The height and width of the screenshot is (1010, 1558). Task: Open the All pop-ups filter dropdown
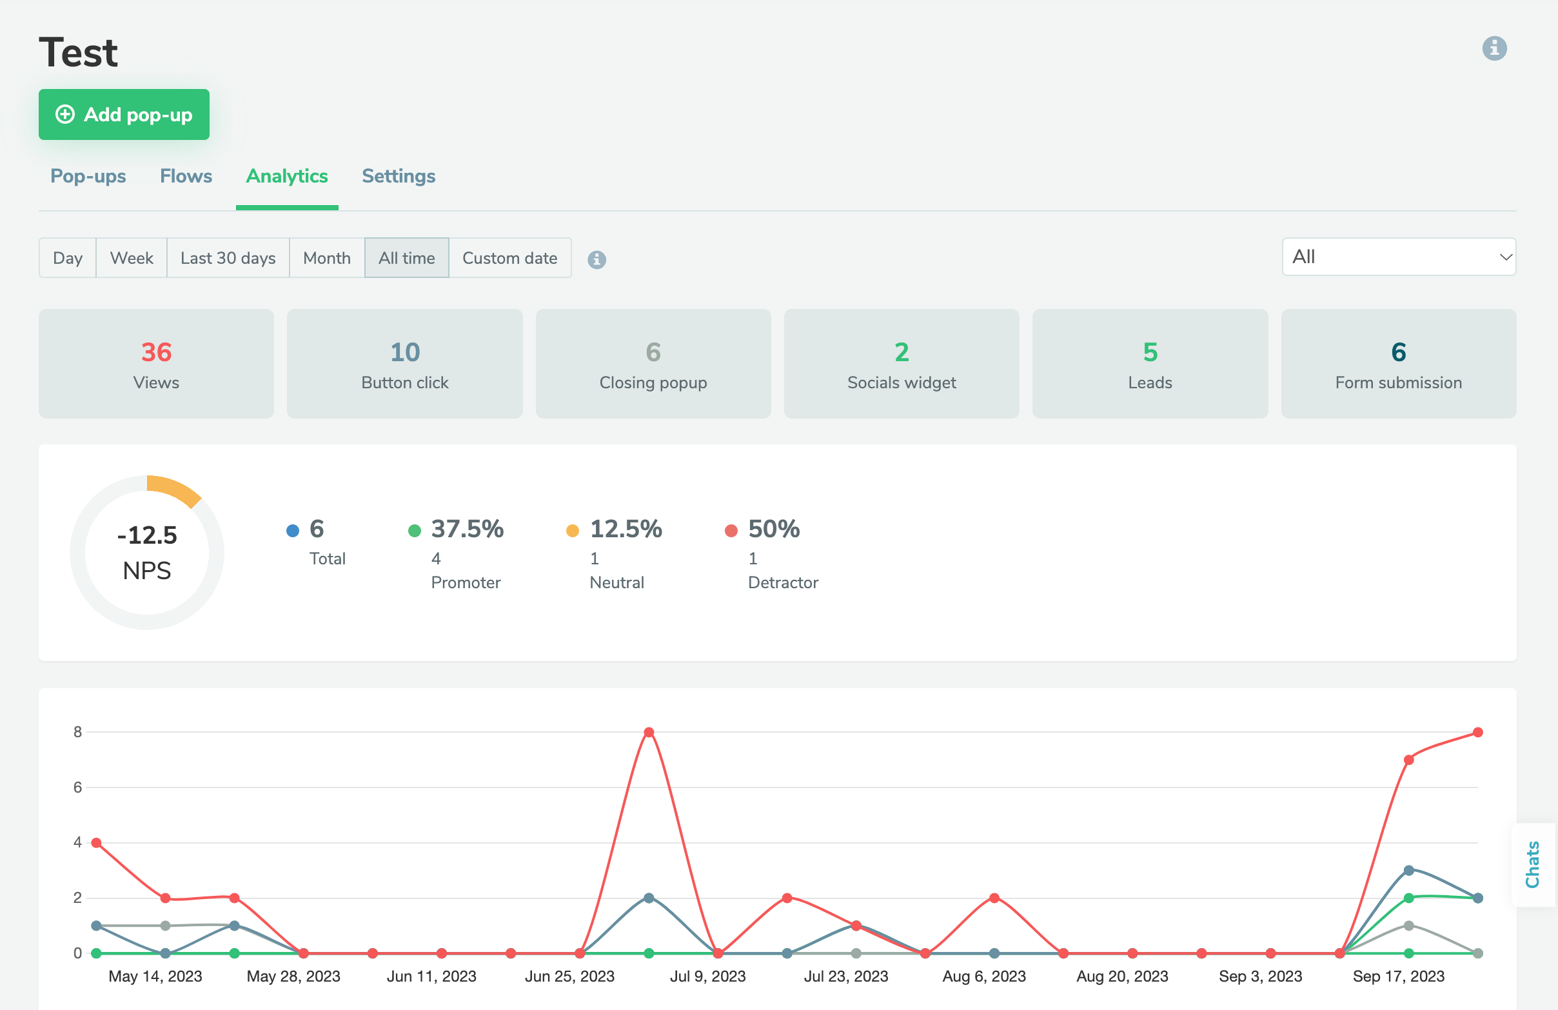pyautogui.click(x=1399, y=257)
